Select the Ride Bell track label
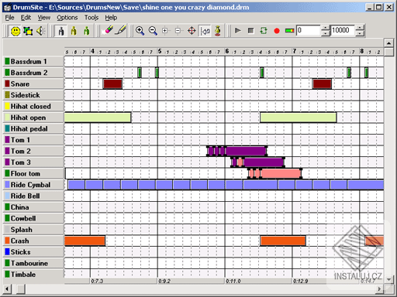The width and height of the screenshot is (397, 297). point(33,196)
